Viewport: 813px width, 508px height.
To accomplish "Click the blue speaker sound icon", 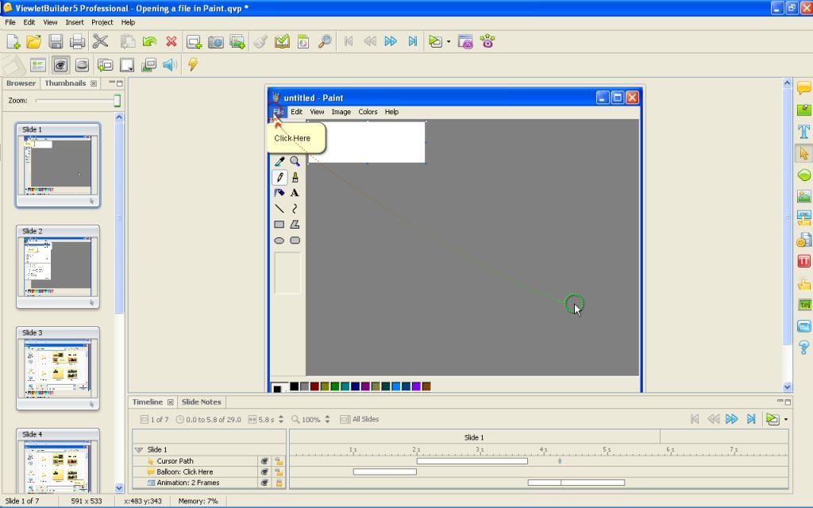I will pos(170,65).
